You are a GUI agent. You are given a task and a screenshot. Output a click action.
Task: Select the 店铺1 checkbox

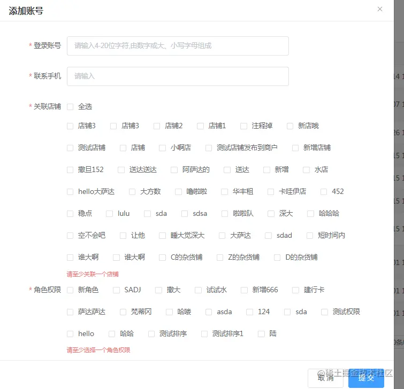point(200,126)
